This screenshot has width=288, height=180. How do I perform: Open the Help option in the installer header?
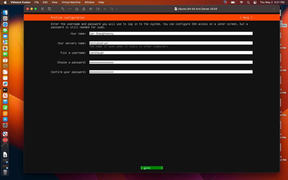click(x=246, y=18)
